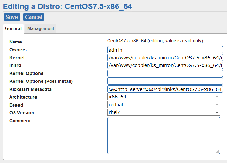
Task: Open the Management tab
Action: click(41, 29)
